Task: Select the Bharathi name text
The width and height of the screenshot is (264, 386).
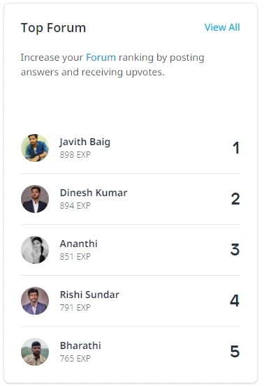Action: [80, 346]
